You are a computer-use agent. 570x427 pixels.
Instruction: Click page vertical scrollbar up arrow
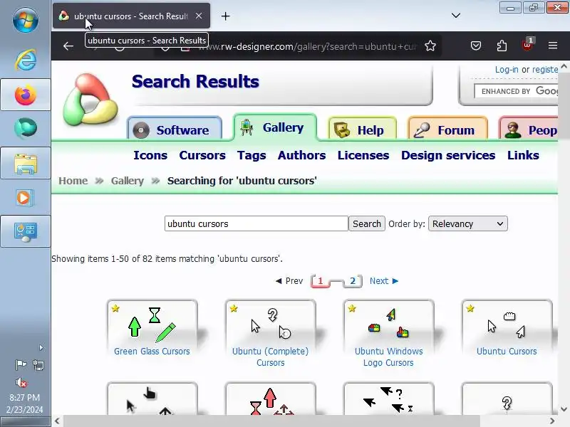[564, 66]
